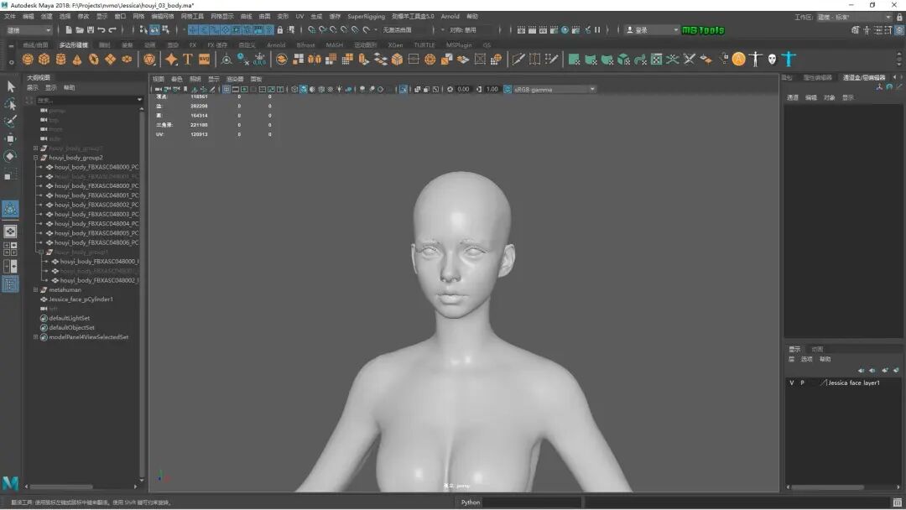Click the orange circled A shelf icon
The width and height of the screenshot is (906, 510).
tap(738, 60)
